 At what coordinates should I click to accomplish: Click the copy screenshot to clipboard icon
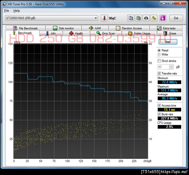click(138, 18)
